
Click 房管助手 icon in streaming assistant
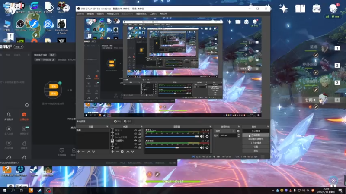tap(9, 116)
